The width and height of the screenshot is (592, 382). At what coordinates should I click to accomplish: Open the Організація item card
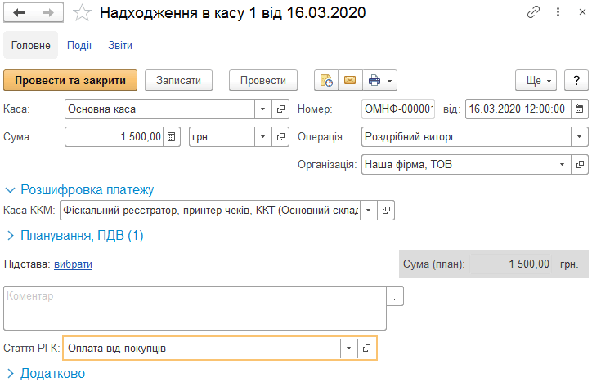580,165
